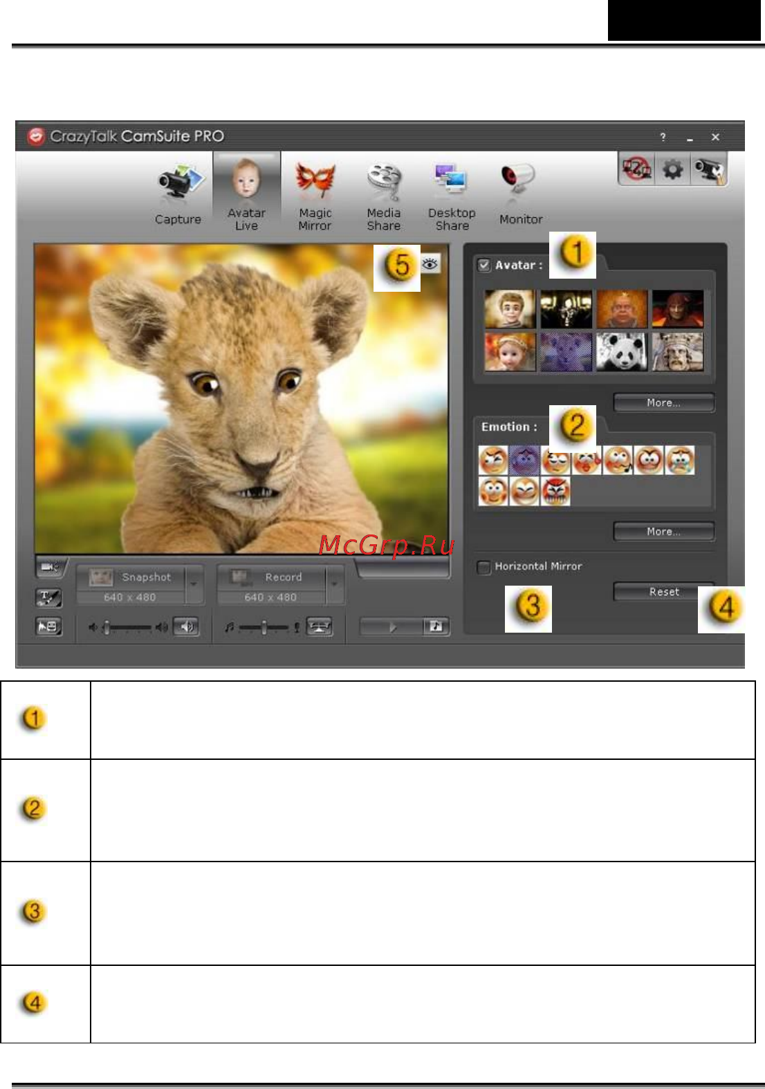The width and height of the screenshot is (765, 1089).
Task: Pick the baby doll avatar
Action: point(510,352)
